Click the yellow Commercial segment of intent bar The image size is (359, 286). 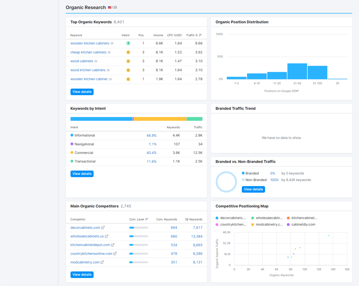(x=160, y=119)
